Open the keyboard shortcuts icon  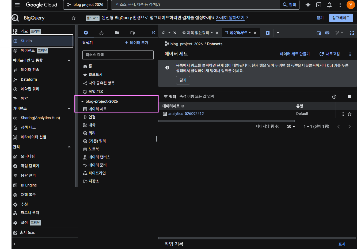327,33
